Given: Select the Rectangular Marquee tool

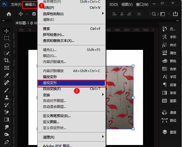Looking at the screenshot, I should [x=7, y=38].
